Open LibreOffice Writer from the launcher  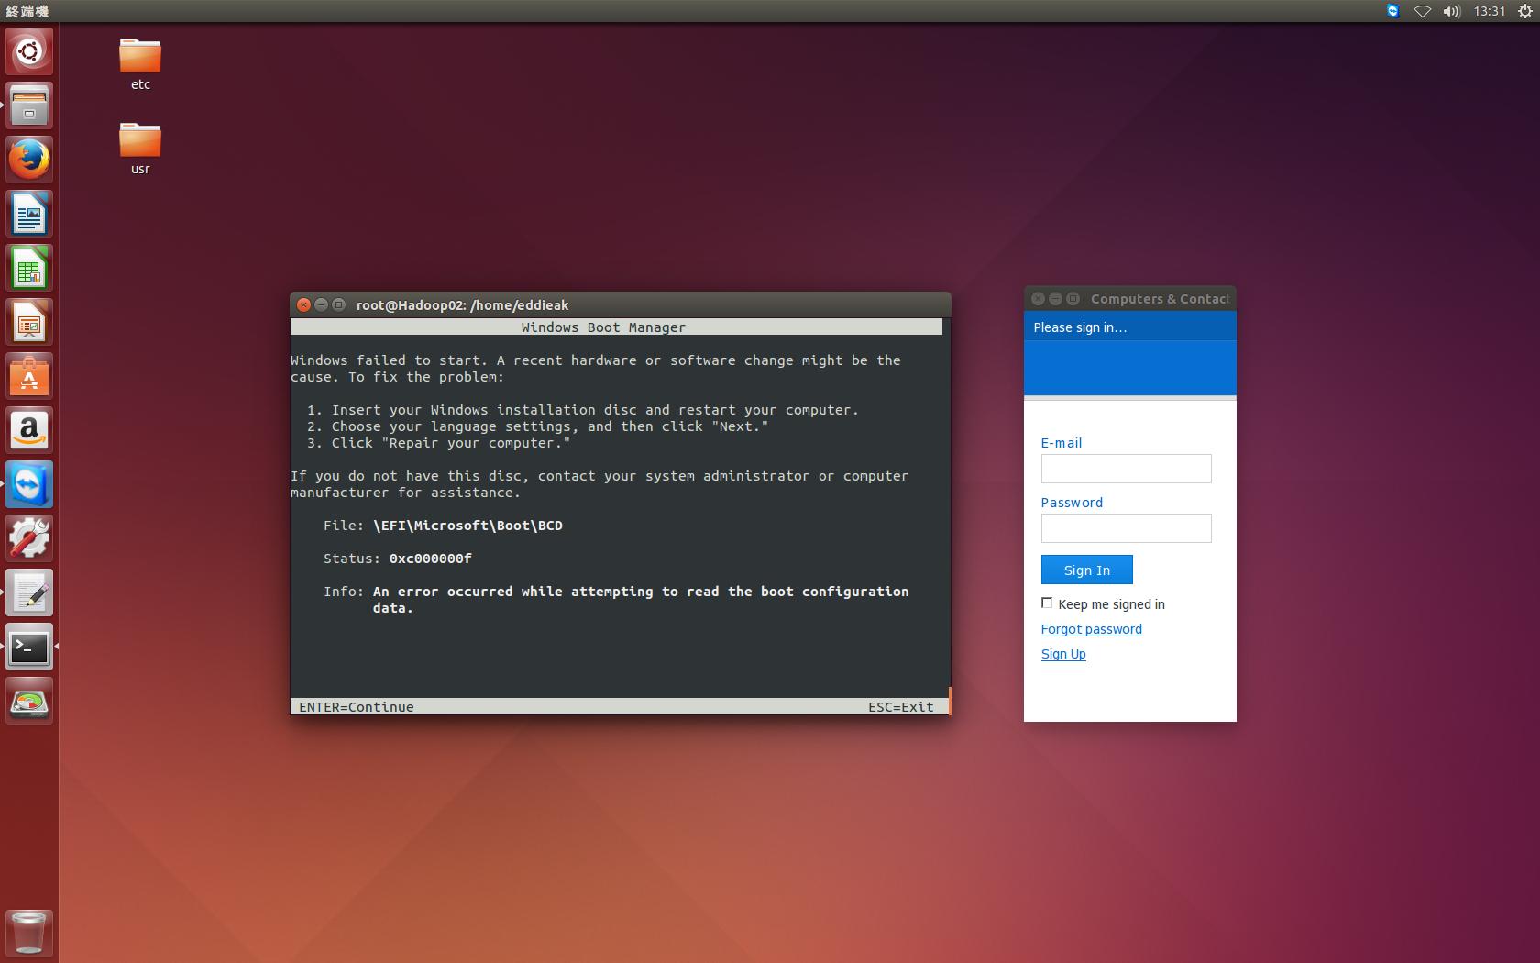pyautogui.click(x=29, y=214)
